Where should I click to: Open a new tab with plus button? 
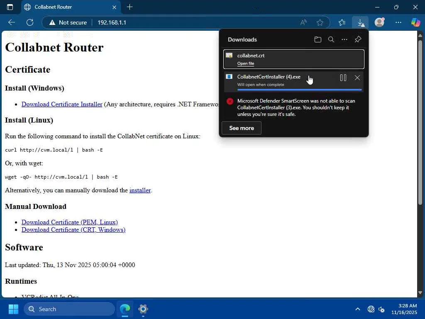click(x=129, y=7)
